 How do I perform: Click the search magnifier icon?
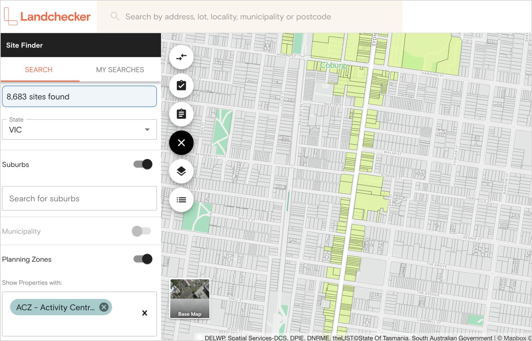pyautogui.click(x=115, y=16)
